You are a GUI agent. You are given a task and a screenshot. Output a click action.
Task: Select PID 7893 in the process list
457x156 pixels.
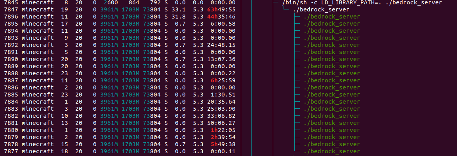pos(11,38)
